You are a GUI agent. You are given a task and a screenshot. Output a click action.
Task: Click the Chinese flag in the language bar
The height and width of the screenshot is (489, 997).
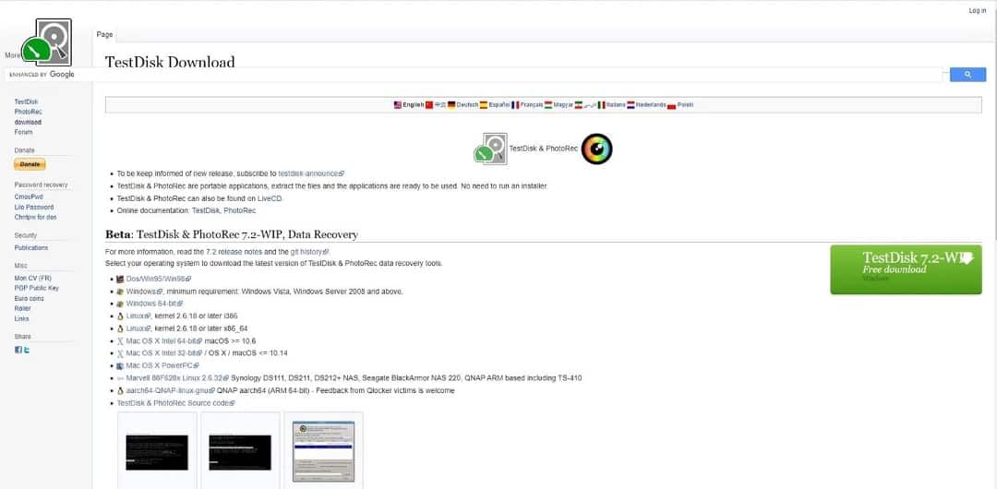pyautogui.click(x=429, y=105)
